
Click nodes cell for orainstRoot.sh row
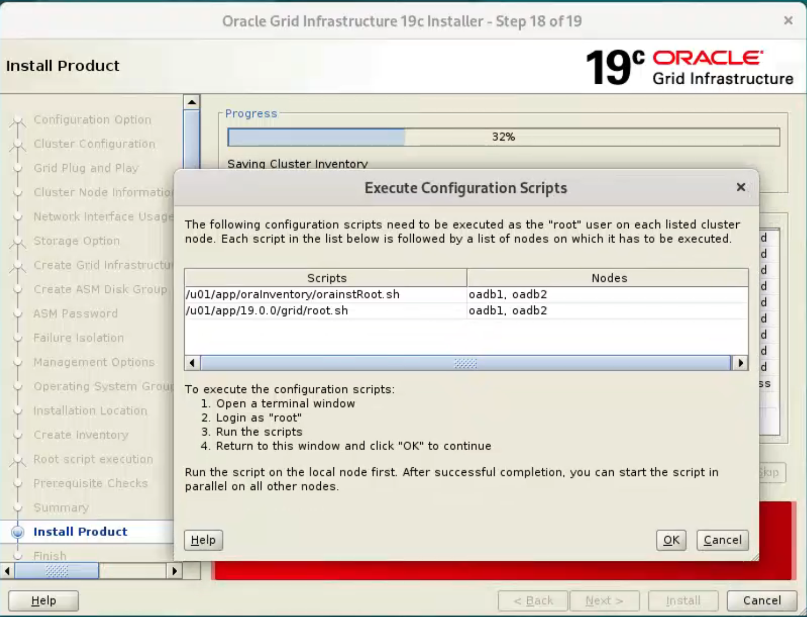(x=608, y=294)
